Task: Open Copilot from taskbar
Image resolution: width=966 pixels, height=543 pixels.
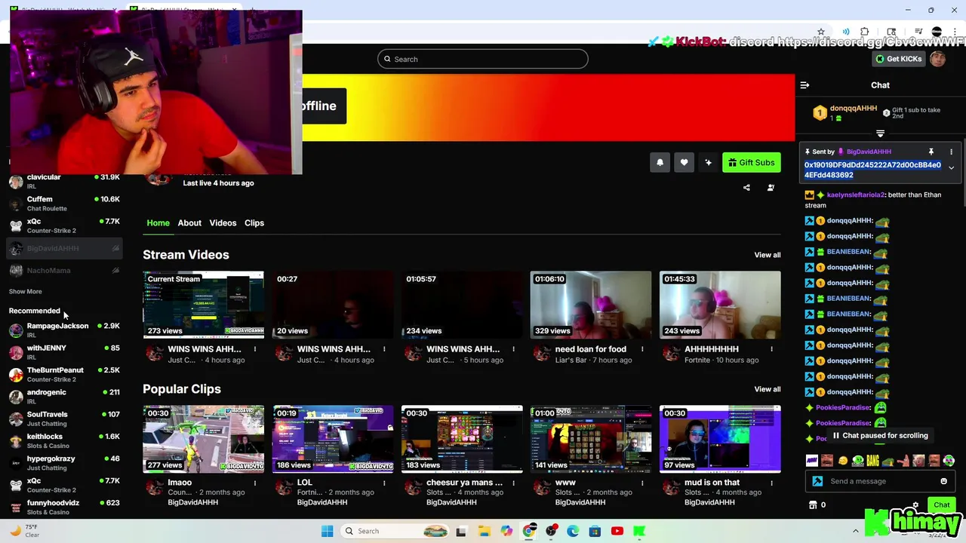Action: coord(506,531)
